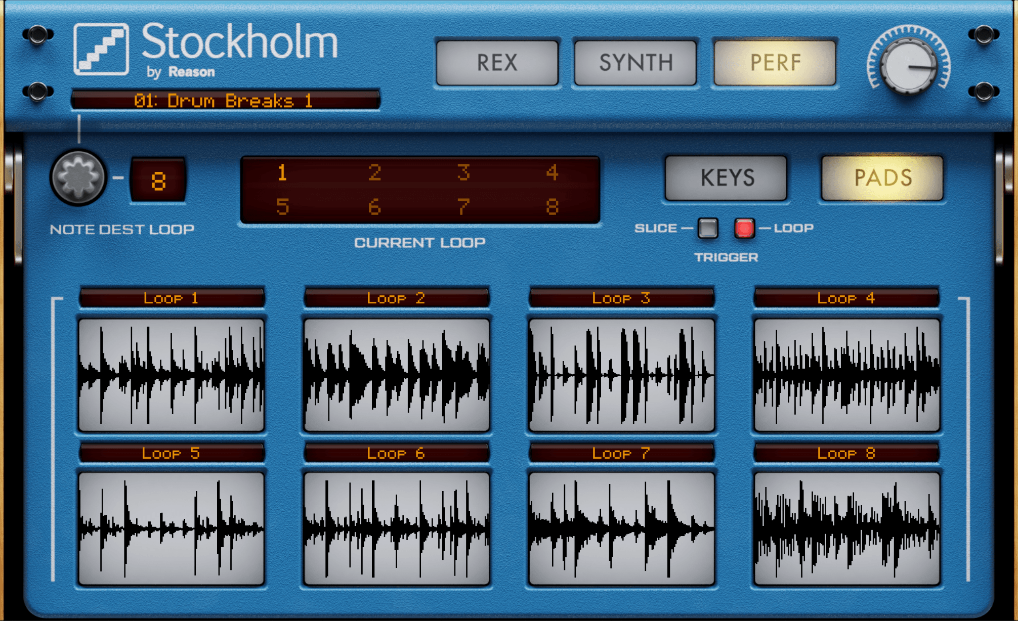Viewport: 1018px width, 621px height.
Task: Switch to KEYS mode
Action: coord(727,178)
